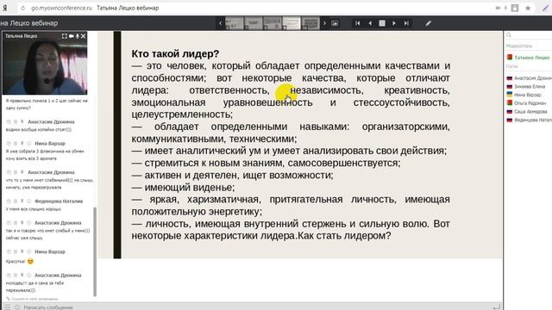552x310 pixels.
Task: Open the chat menu icon at bottom left
Action: point(7,307)
